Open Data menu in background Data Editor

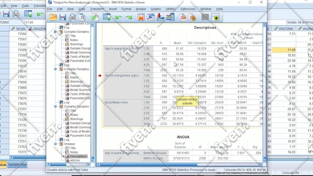[x=25, y=6]
